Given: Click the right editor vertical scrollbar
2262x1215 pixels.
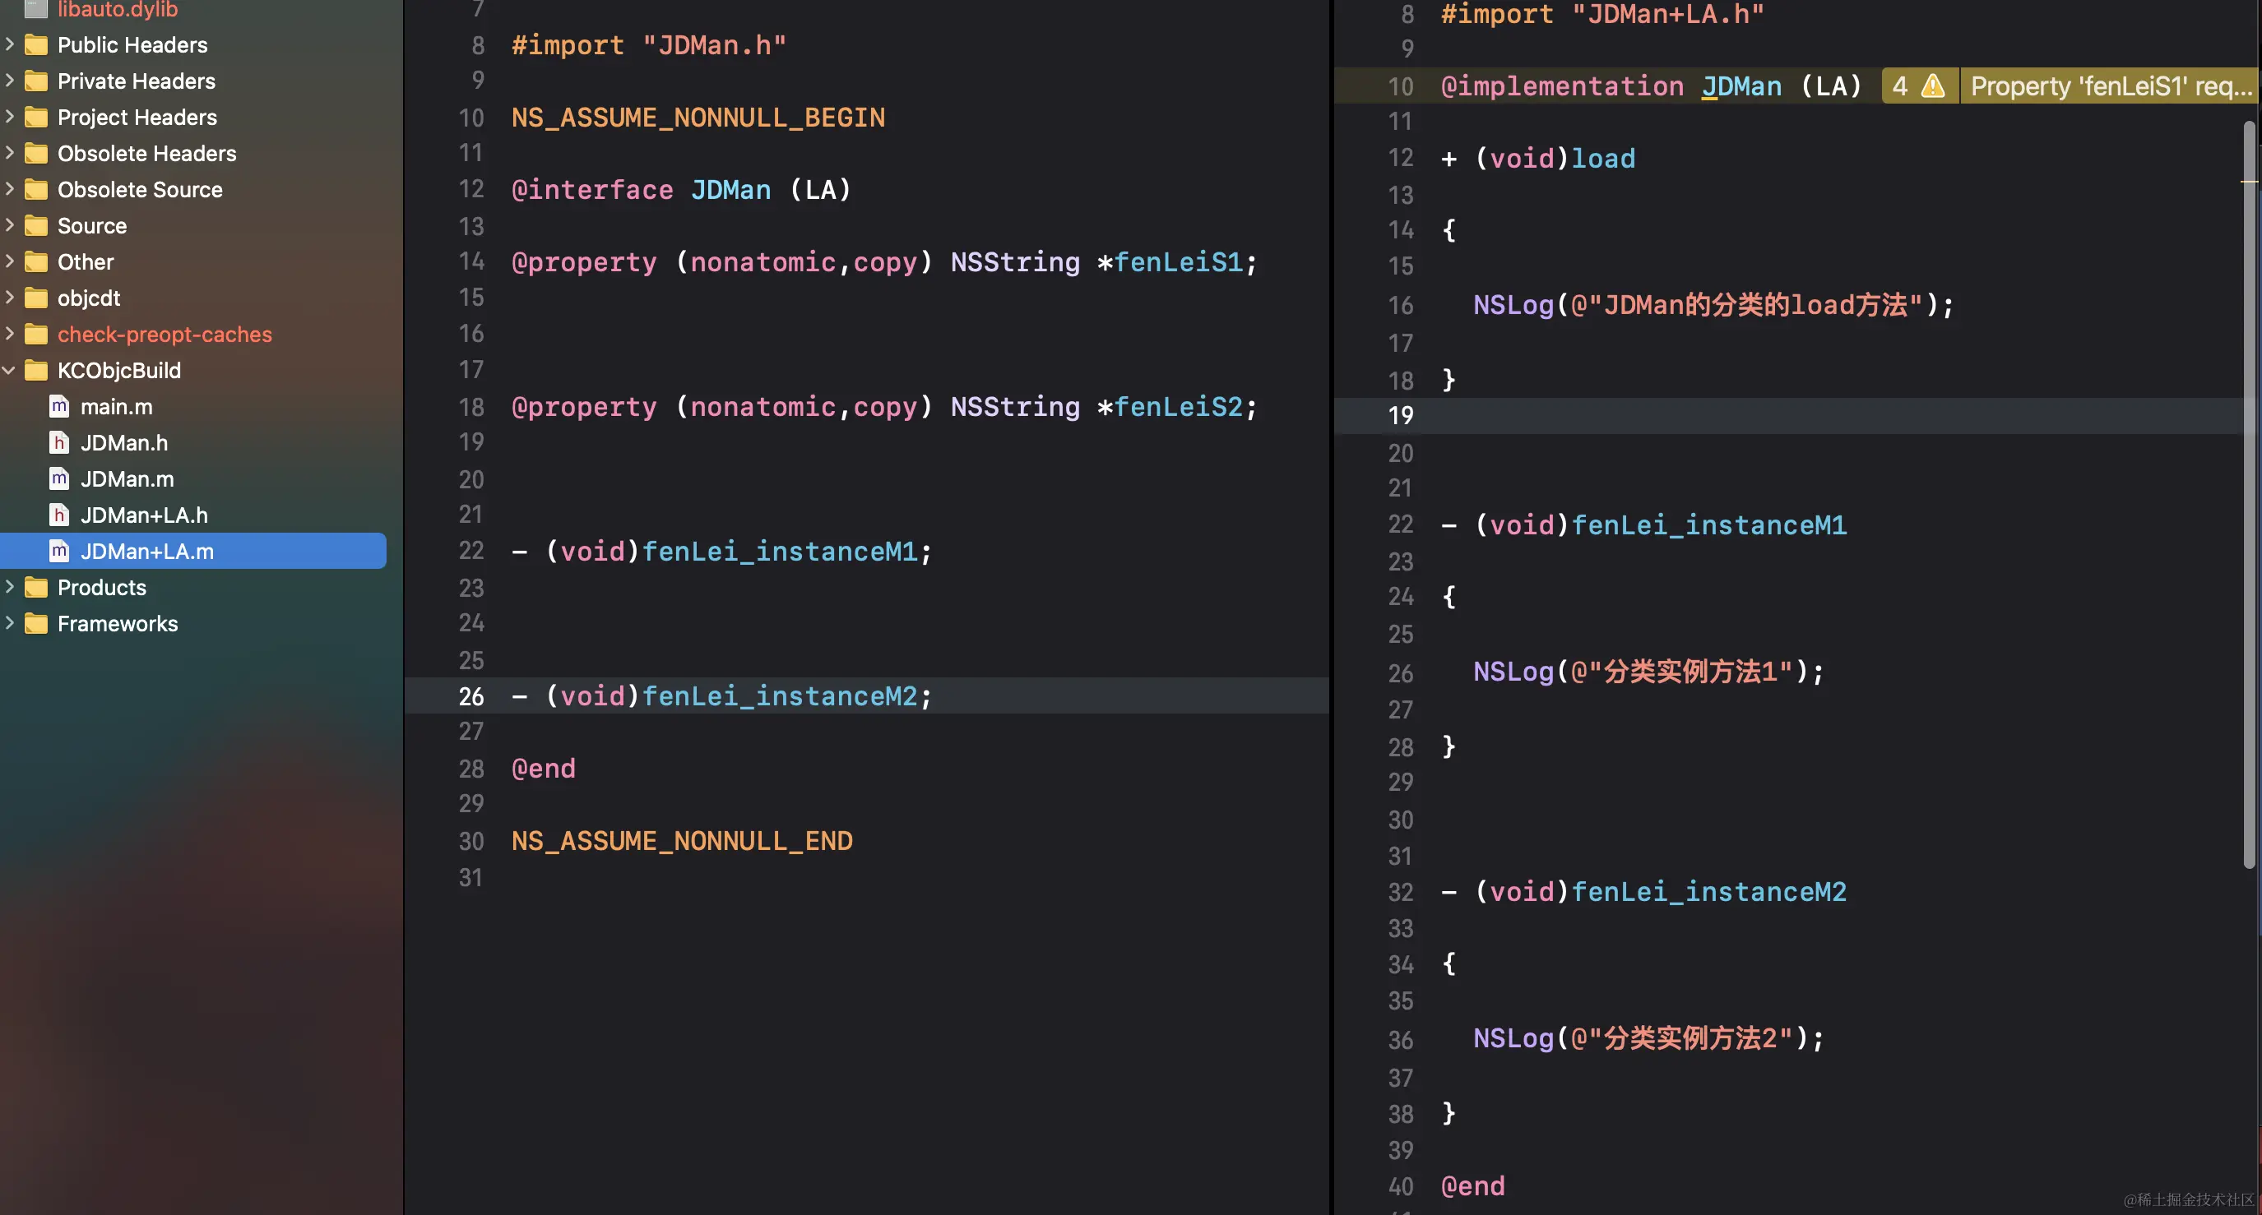Looking at the screenshot, I should [x=2249, y=494].
